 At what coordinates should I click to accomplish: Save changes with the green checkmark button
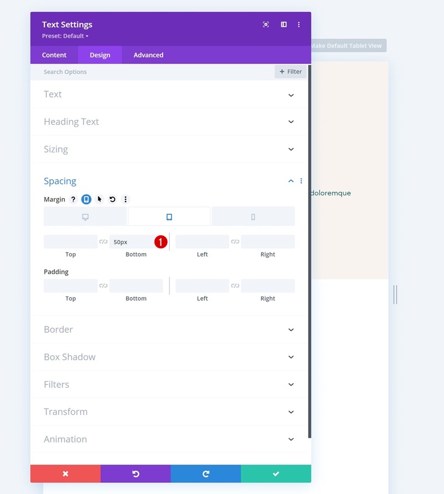pos(276,473)
